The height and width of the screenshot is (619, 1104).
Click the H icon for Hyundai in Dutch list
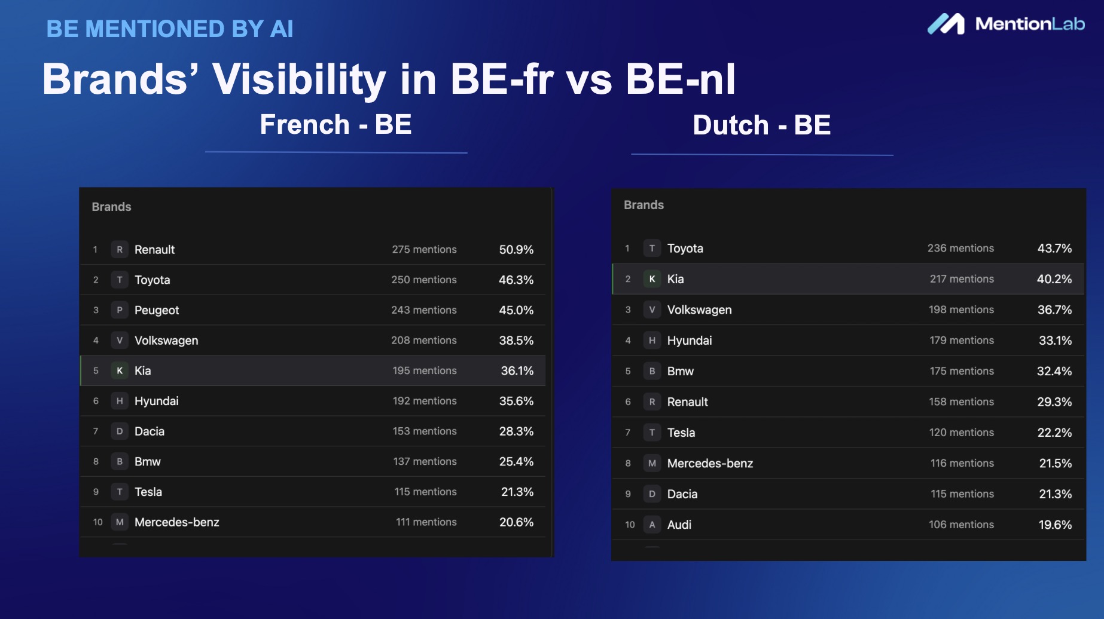[x=652, y=341]
